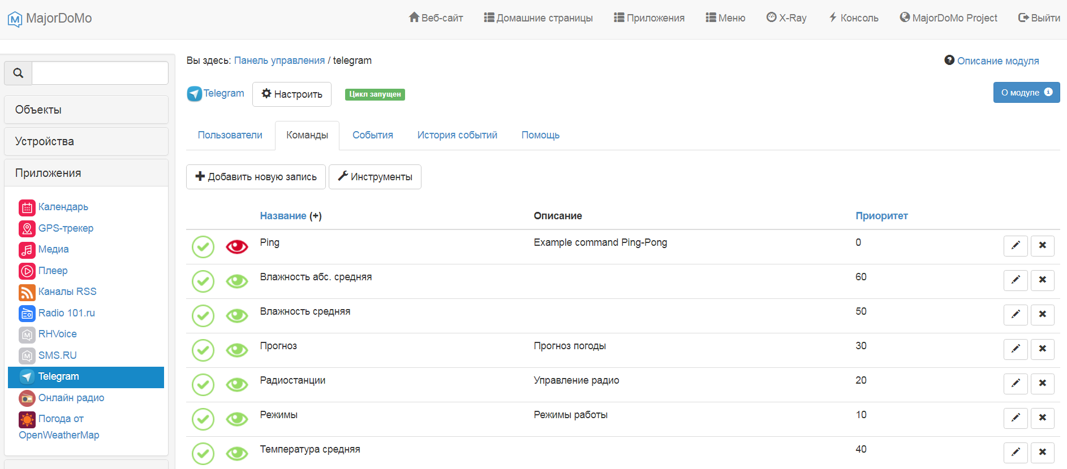Toggle eye visibility for Температура средняя

237,454
